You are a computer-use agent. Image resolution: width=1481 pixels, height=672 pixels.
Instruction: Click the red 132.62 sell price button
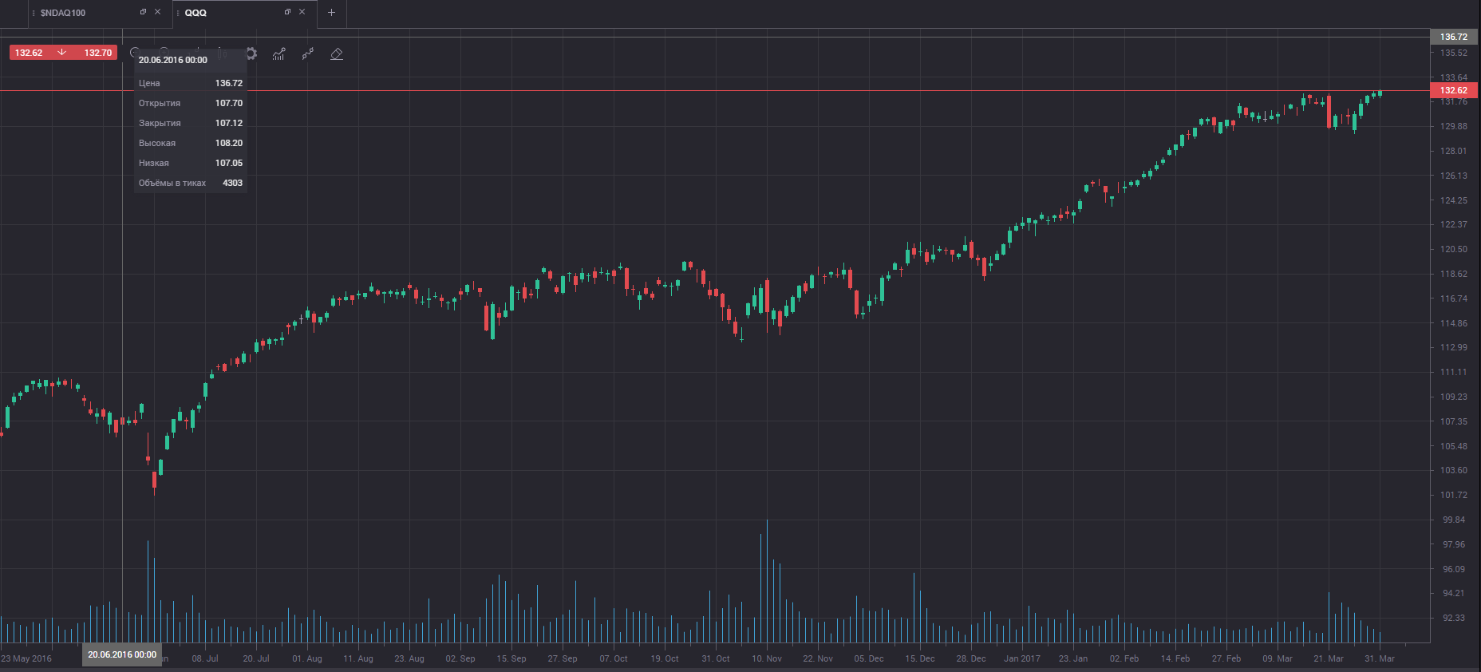coord(29,53)
